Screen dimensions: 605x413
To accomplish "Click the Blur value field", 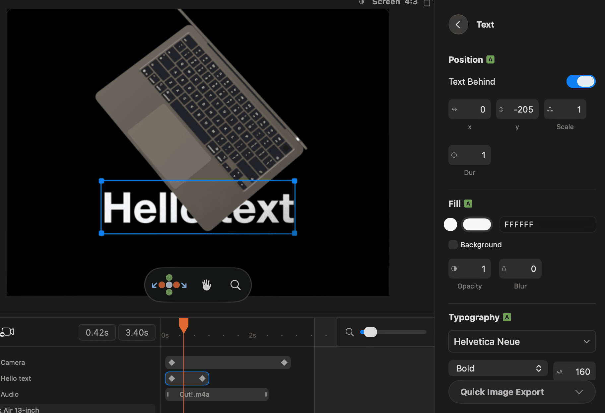I will click(520, 269).
